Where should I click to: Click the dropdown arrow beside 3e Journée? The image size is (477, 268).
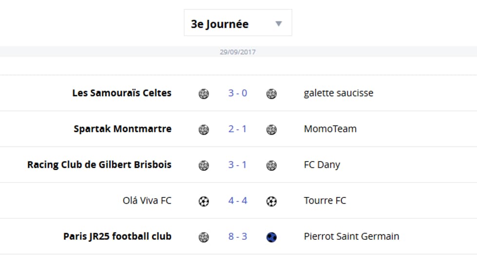point(279,24)
